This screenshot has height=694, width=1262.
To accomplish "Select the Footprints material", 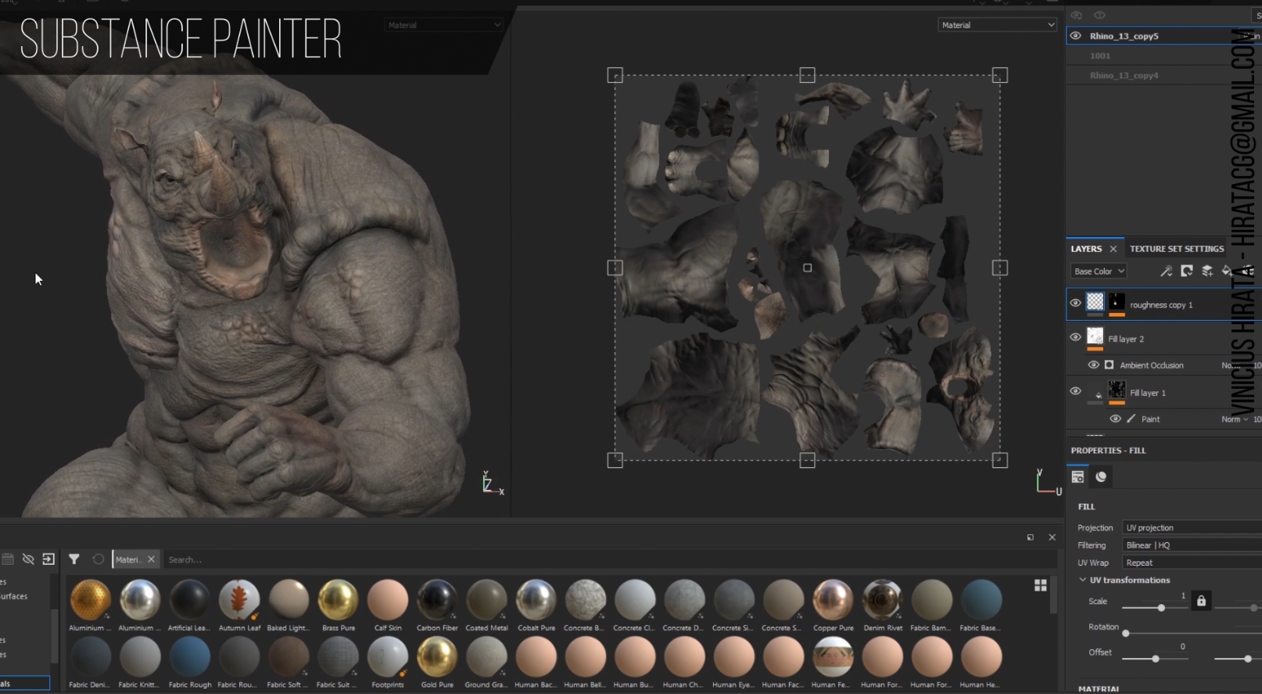I will tap(388, 656).
